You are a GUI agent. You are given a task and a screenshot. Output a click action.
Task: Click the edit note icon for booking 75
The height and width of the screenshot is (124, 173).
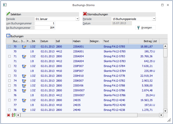[24, 85]
